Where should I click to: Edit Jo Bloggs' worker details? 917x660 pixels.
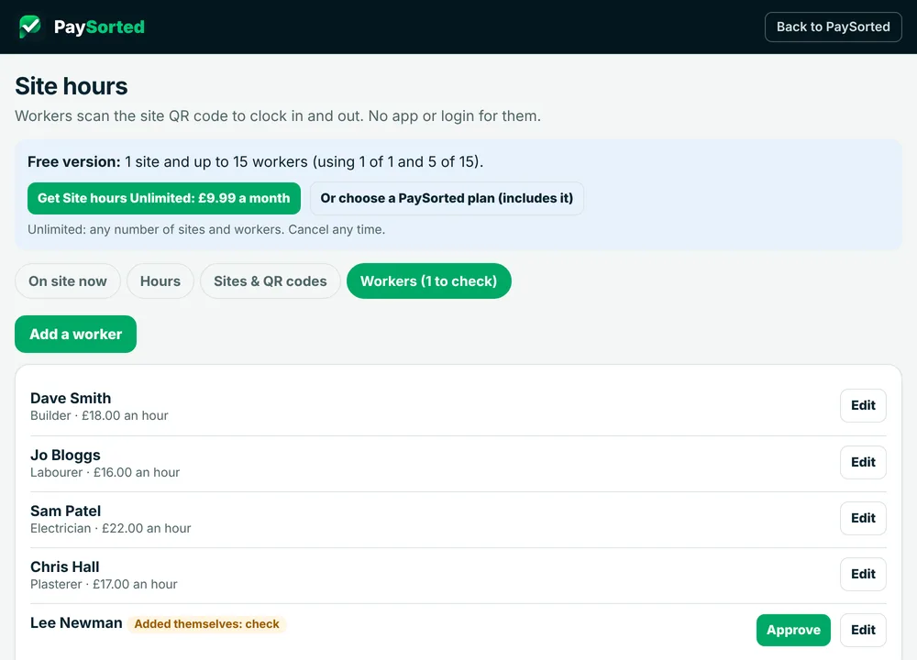(863, 462)
